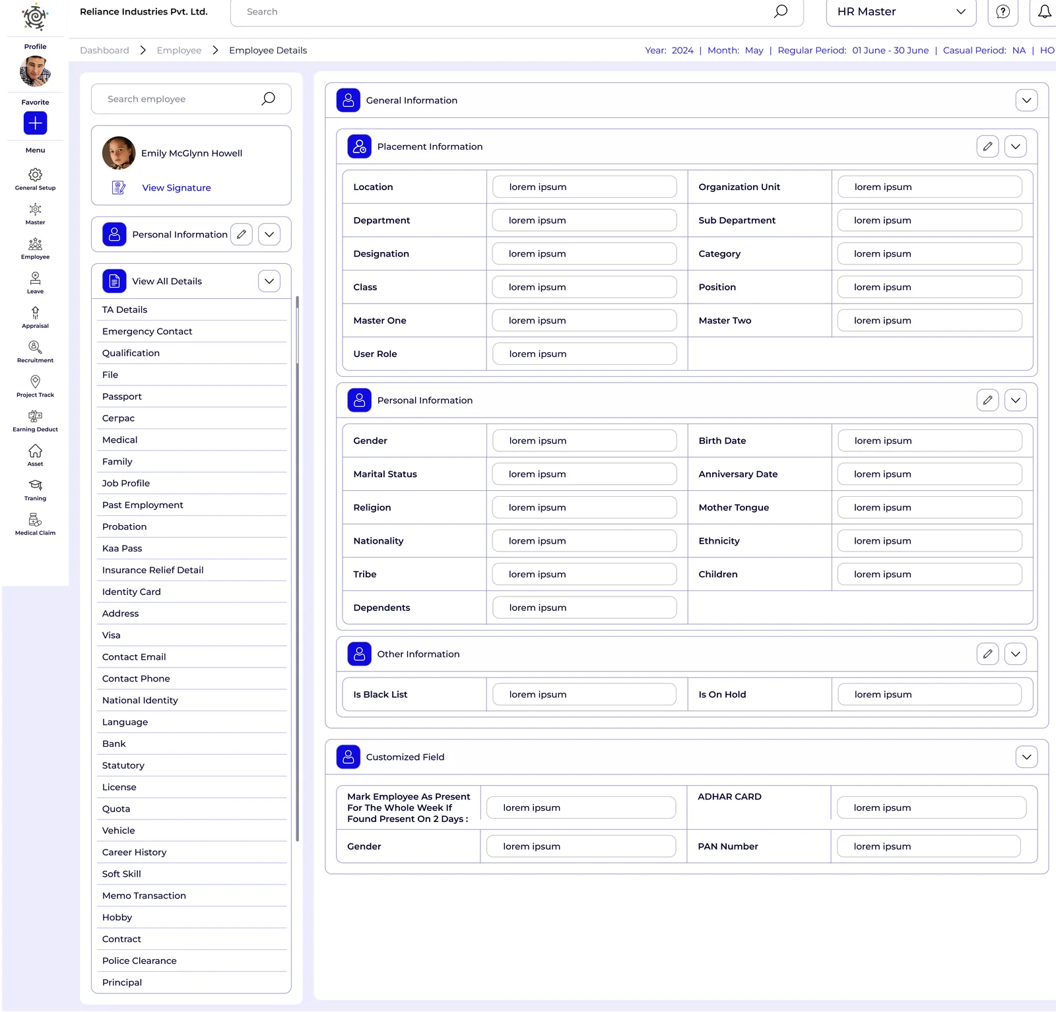Collapse the Customized Field section

pyautogui.click(x=1026, y=757)
